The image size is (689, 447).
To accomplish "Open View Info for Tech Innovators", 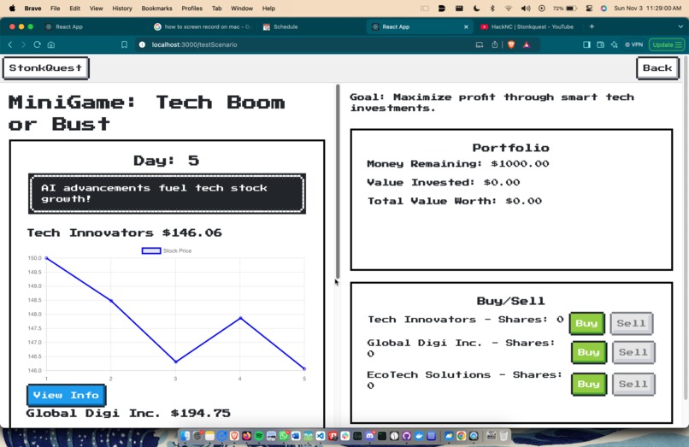I will (x=66, y=395).
